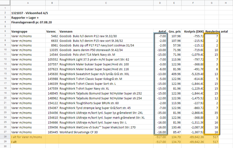The width and height of the screenshot is (233, 148).
Task: Click cell '1321037 - Virksomhed A/S'
Action: [x=30, y=13]
